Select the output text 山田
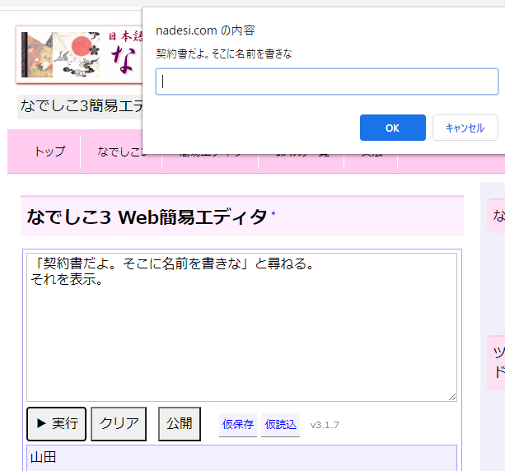This screenshot has height=471, width=505. click(43, 457)
